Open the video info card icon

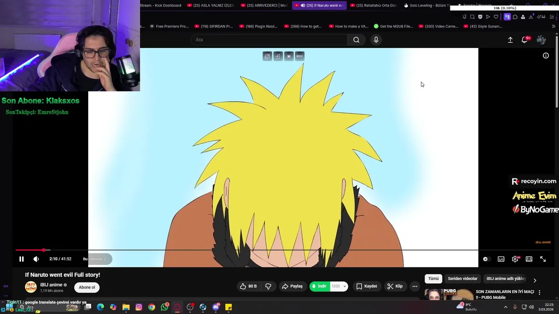click(x=546, y=56)
